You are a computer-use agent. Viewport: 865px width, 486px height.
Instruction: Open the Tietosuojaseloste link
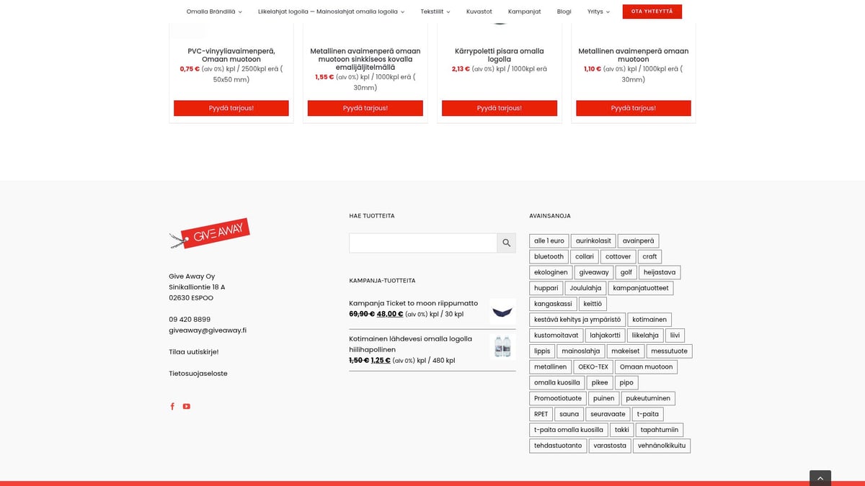tap(198, 373)
